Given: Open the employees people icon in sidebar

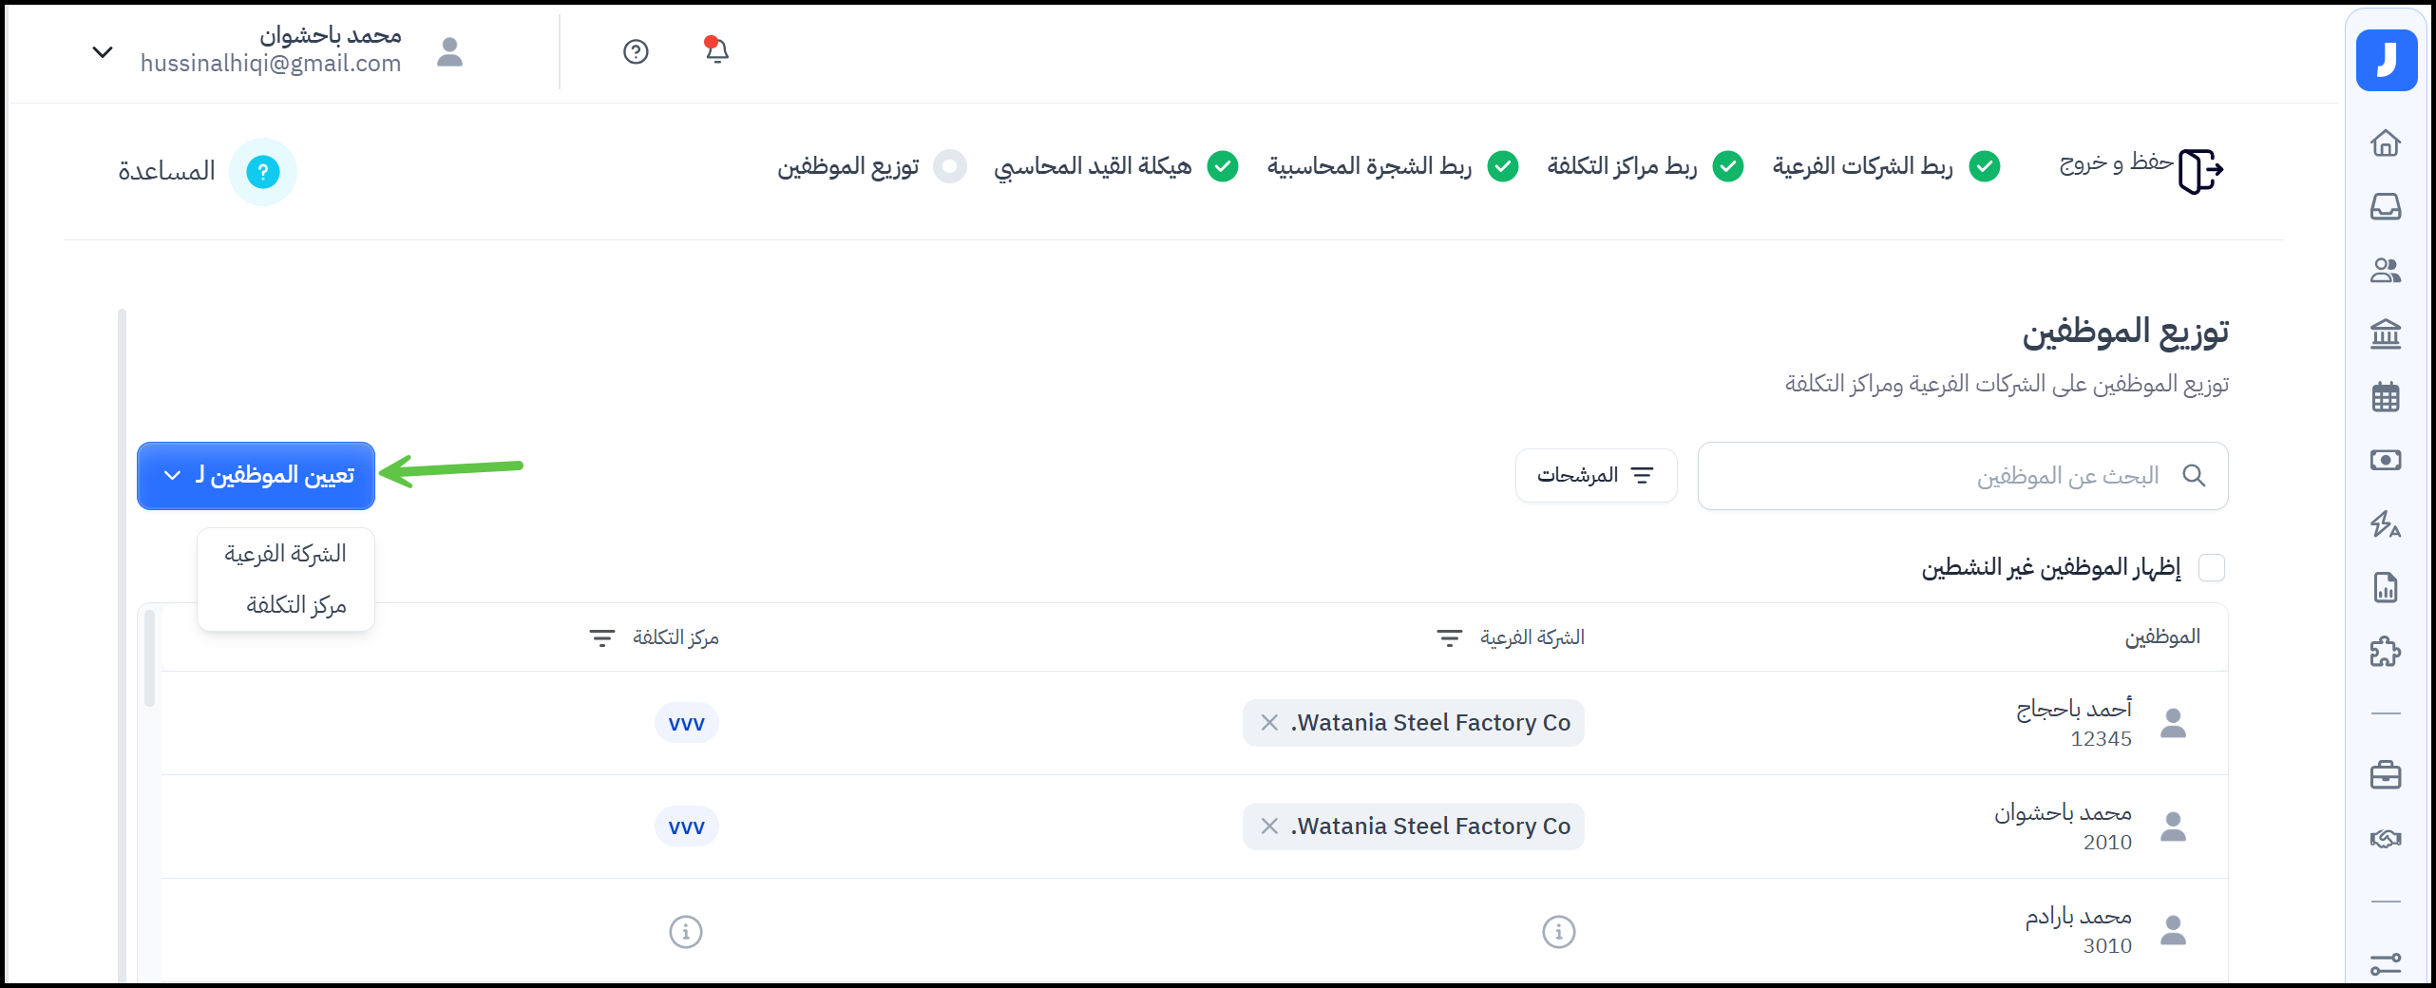Looking at the screenshot, I should pyautogui.click(x=2385, y=271).
